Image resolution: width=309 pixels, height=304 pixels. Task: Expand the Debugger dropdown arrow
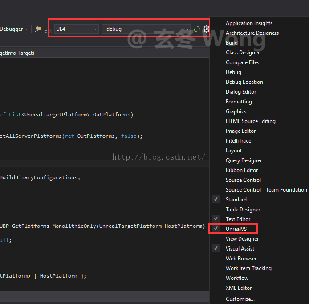click(27, 29)
